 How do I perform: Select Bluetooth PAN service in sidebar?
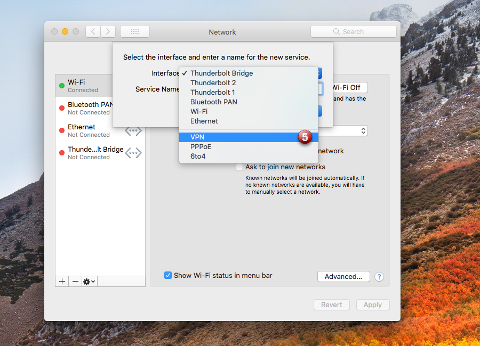(84, 108)
